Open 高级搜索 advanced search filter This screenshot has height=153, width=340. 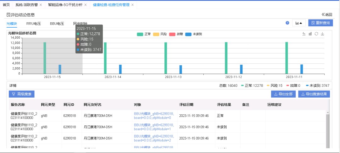pyautogui.click(x=22, y=94)
